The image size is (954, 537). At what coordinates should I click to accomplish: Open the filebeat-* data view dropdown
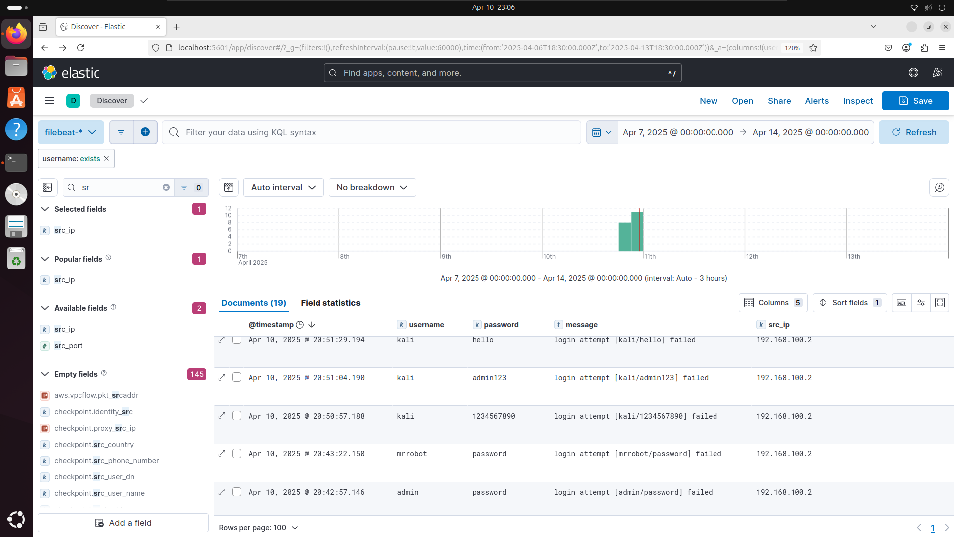71,132
